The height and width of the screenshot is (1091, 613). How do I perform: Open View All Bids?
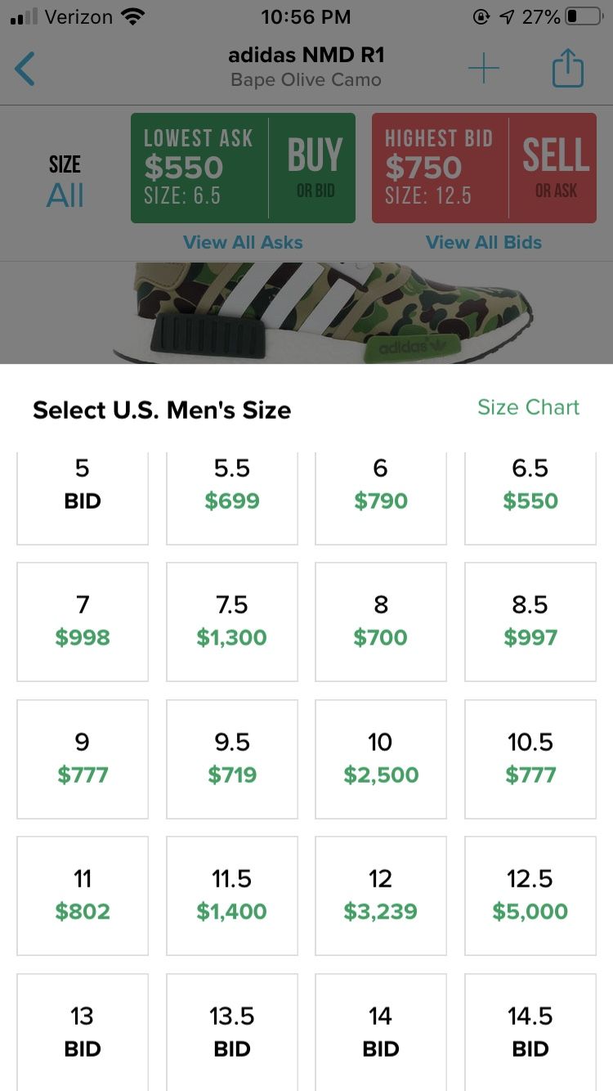(484, 242)
